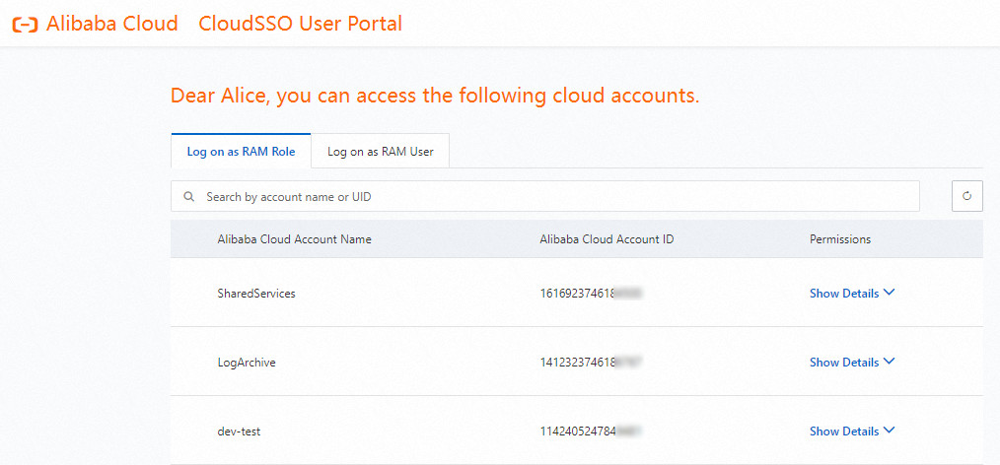This screenshot has width=1000, height=465.
Task: Focus the search by account name field
Action: pyautogui.click(x=552, y=197)
